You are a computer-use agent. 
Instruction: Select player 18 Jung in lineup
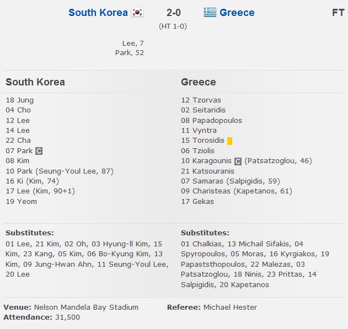pos(20,100)
